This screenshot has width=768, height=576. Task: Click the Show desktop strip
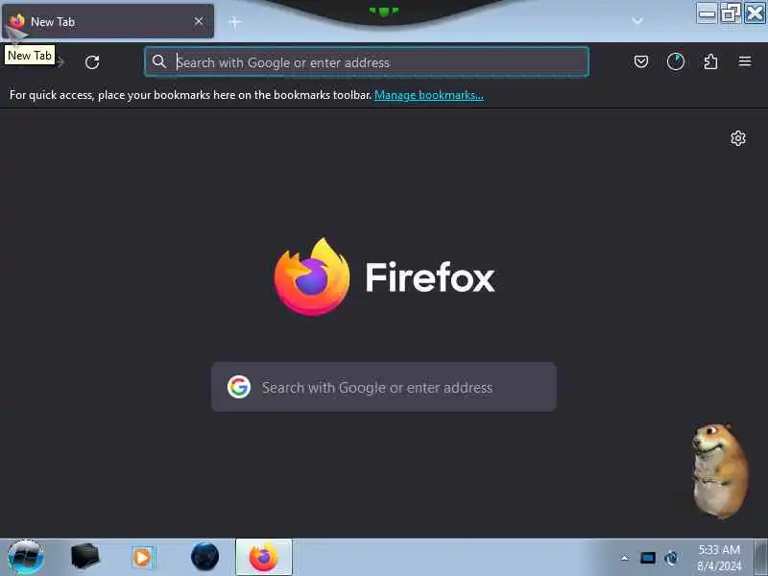(761, 558)
